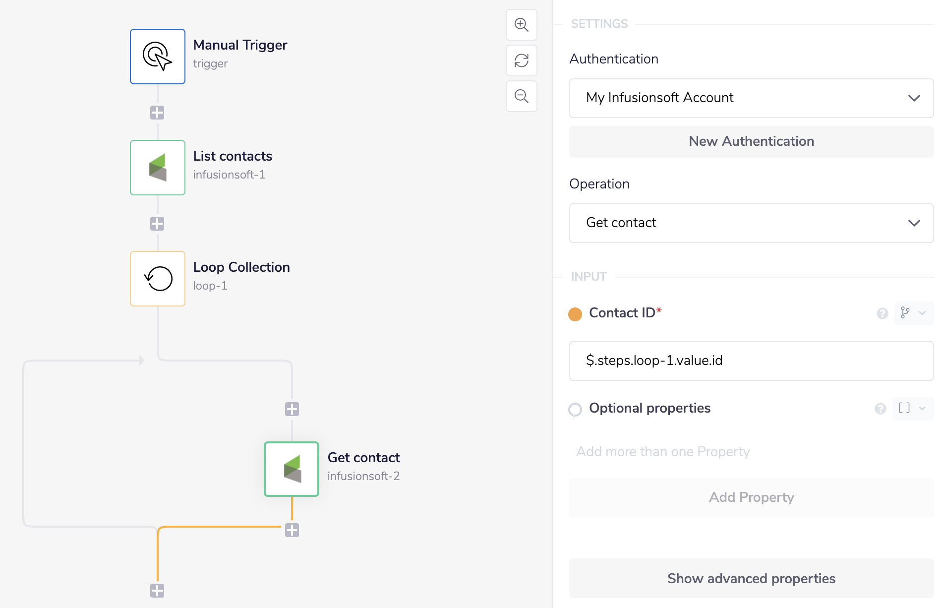Click the New Authentication button
The image size is (944, 608).
coord(751,142)
